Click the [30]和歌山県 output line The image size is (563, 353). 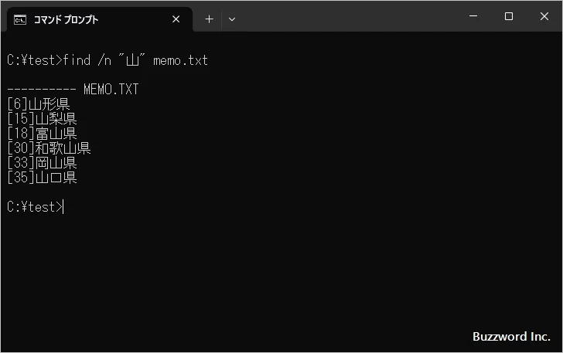(x=49, y=148)
